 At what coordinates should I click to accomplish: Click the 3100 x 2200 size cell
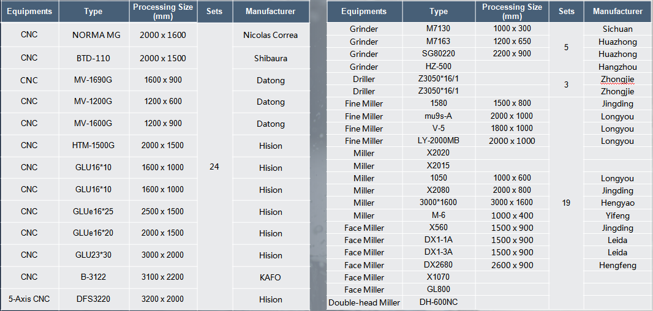coord(162,277)
